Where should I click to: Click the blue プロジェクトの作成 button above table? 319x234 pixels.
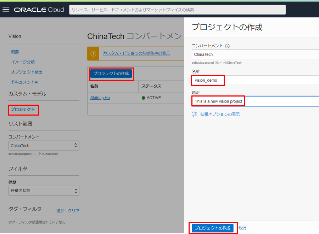(111, 74)
